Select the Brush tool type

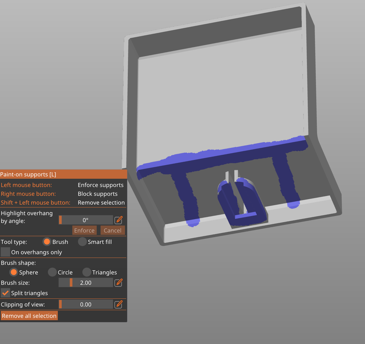[47, 242]
